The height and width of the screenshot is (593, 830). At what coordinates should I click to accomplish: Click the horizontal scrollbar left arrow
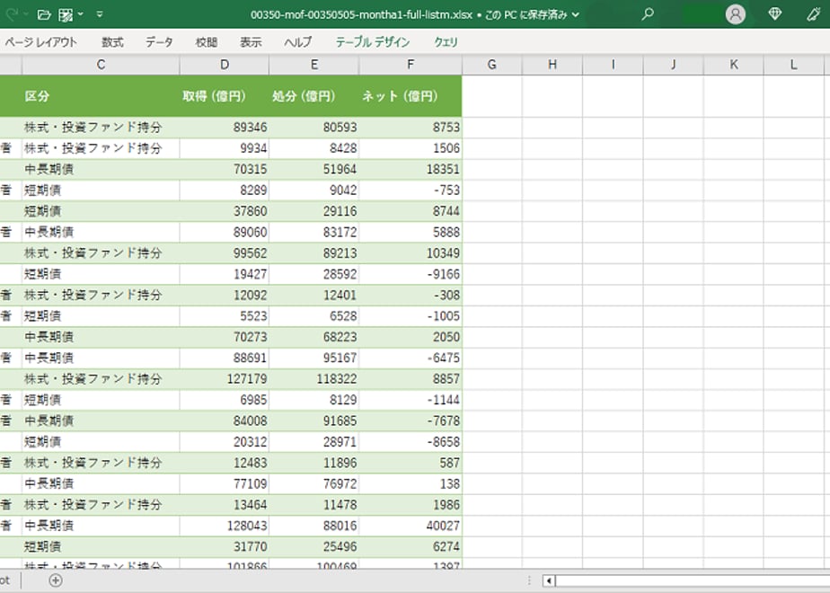pos(549,580)
